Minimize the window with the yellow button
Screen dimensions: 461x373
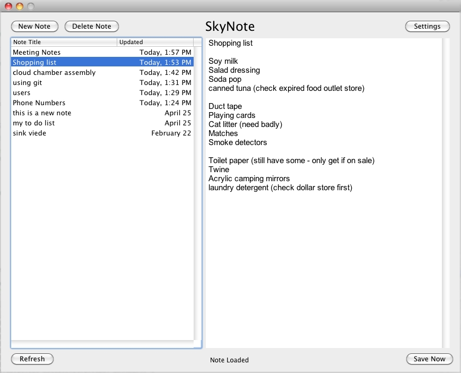coord(20,6)
